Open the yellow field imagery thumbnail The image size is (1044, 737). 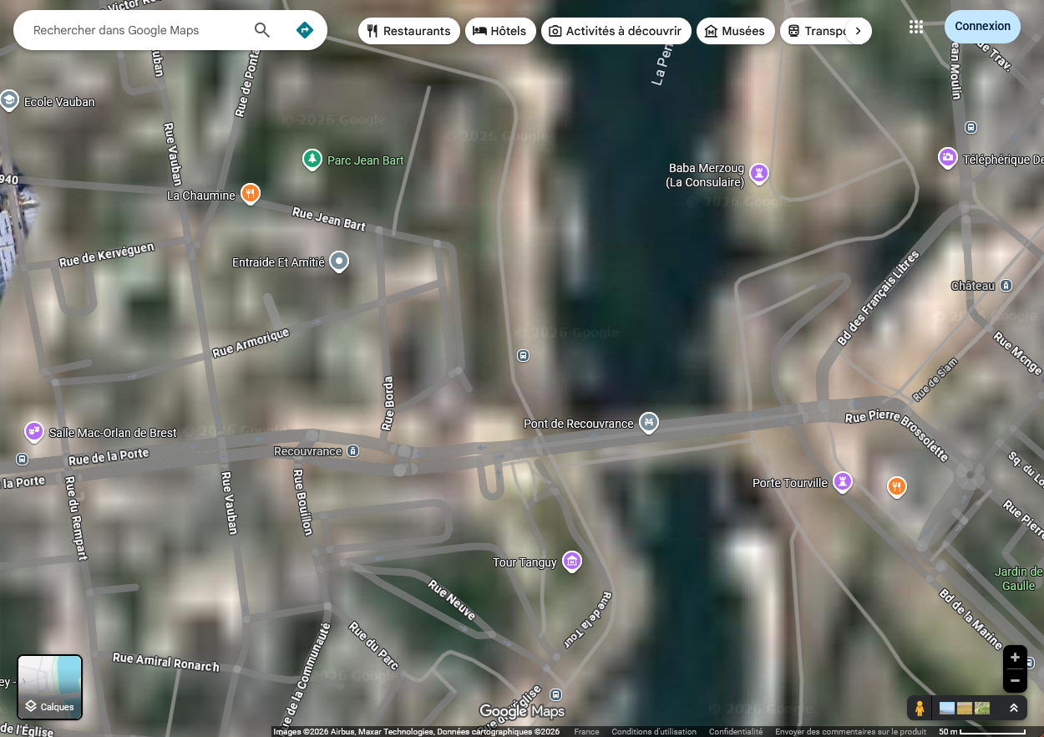tap(965, 708)
